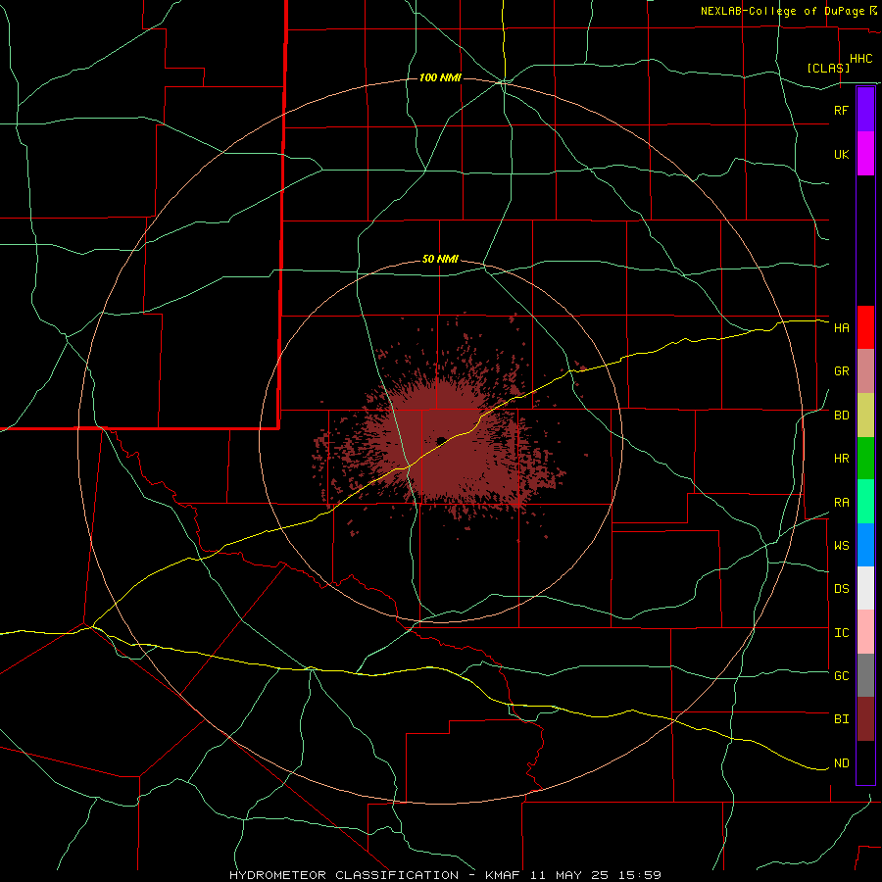Click the HHC product code text
Image resolution: width=882 pixels, height=882 pixels.
click(860, 59)
